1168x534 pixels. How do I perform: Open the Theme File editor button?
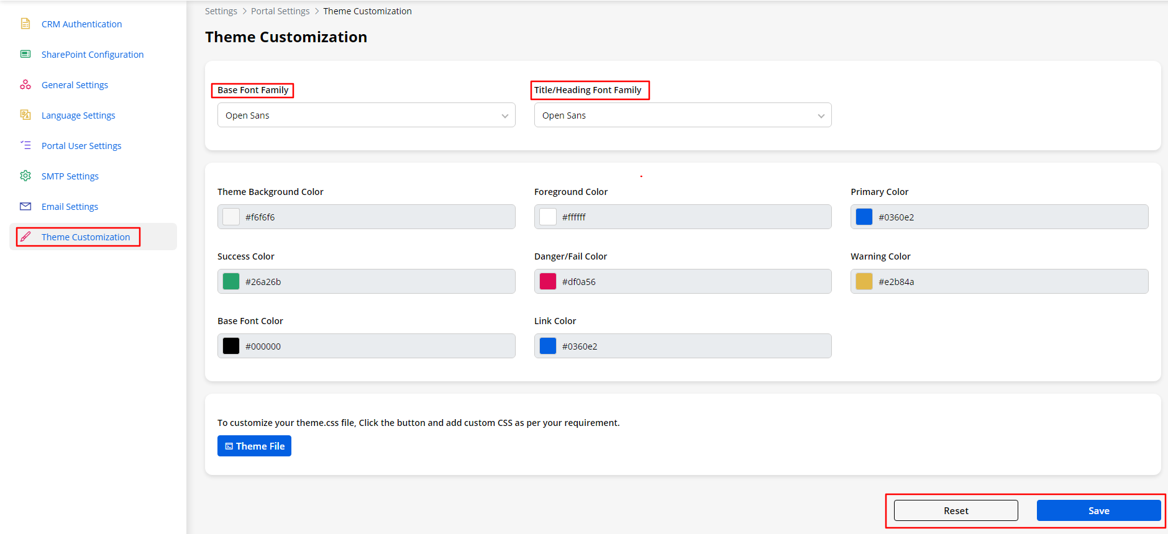click(254, 446)
